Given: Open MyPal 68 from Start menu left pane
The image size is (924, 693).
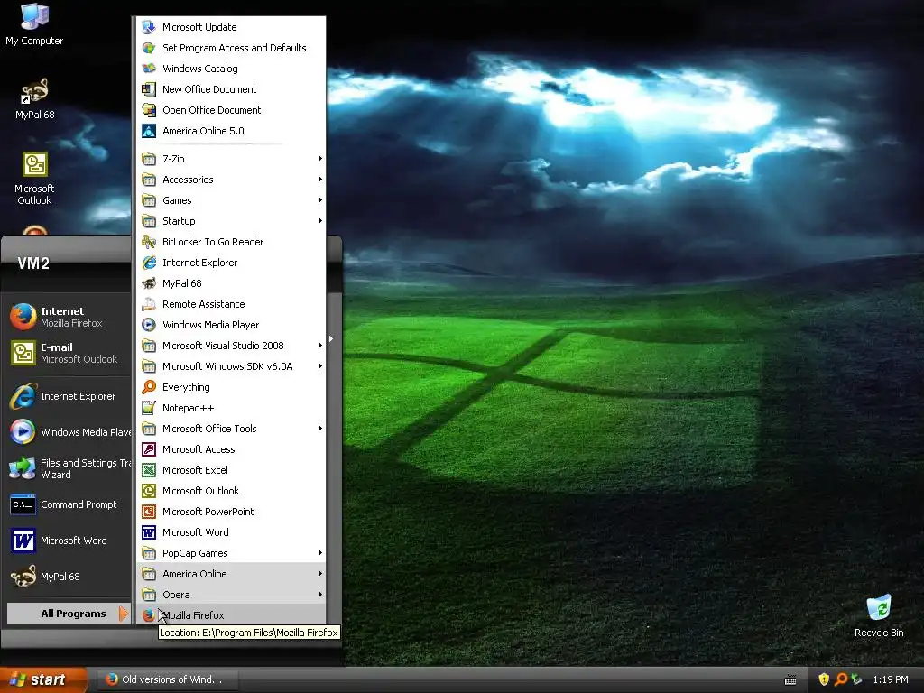Looking at the screenshot, I should pos(68,577).
